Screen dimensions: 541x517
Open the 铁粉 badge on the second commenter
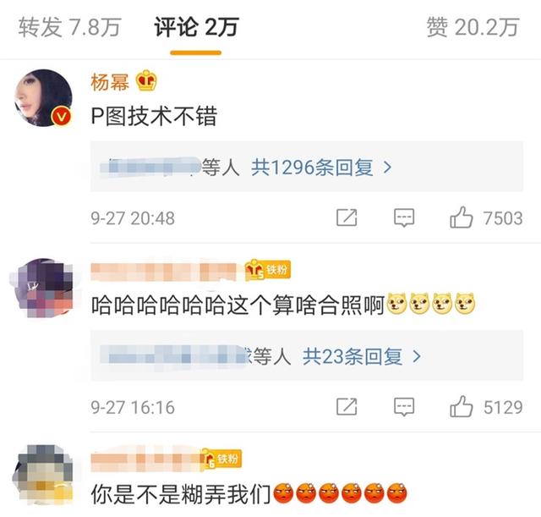pyautogui.click(x=268, y=270)
